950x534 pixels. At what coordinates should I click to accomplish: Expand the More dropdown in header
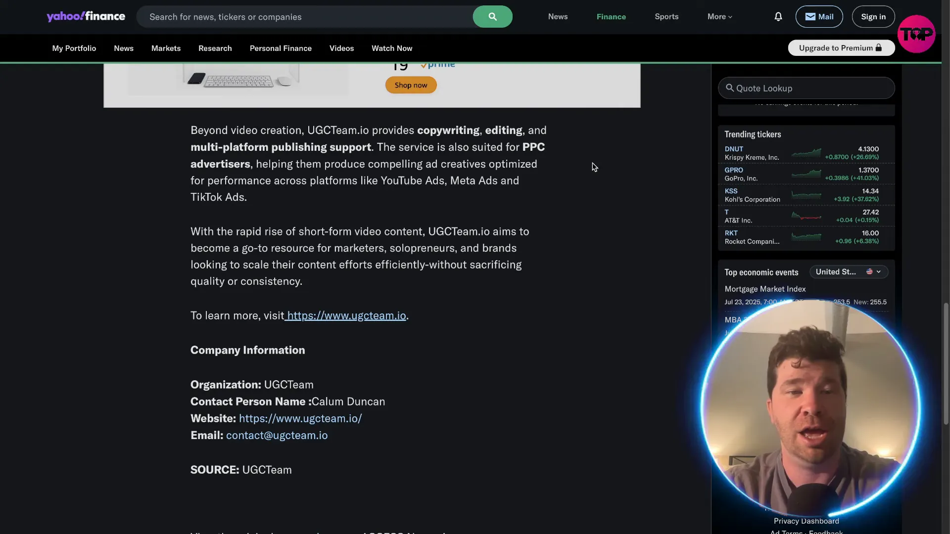(x=719, y=16)
